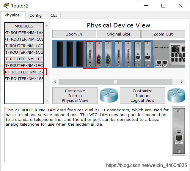Click the NM-1AM module preview image

pyautogui.click(x=179, y=131)
